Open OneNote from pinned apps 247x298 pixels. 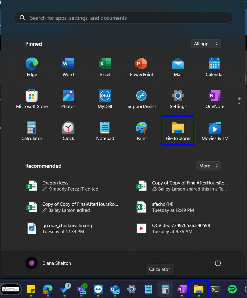pos(215,99)
